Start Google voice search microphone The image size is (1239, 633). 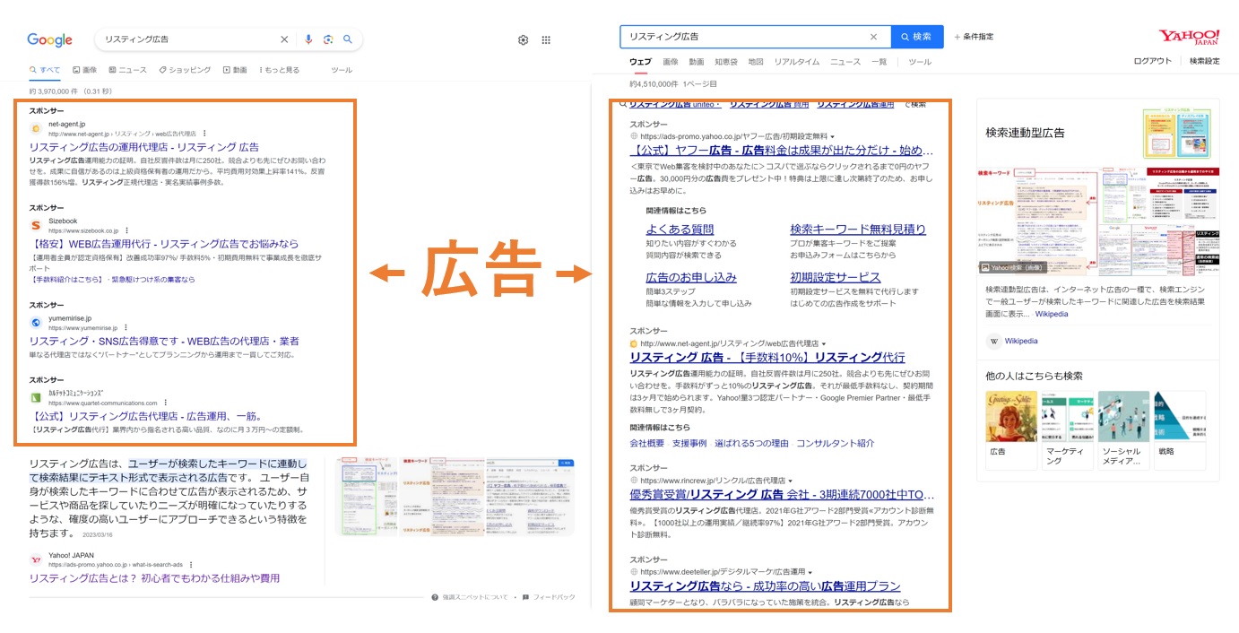tap(308, 39)
